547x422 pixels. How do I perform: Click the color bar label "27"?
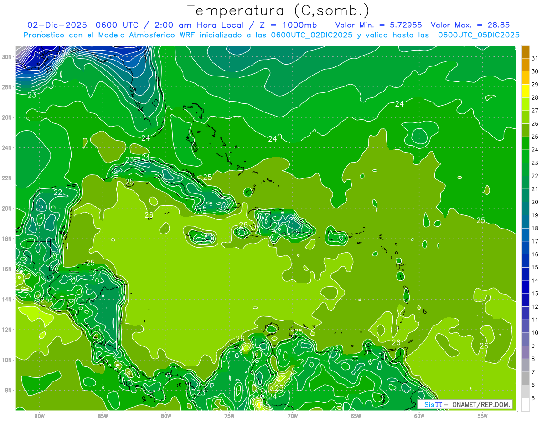(535, 111)
